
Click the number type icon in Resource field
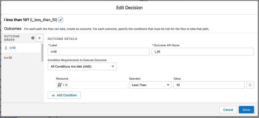(x=59, y=85)
